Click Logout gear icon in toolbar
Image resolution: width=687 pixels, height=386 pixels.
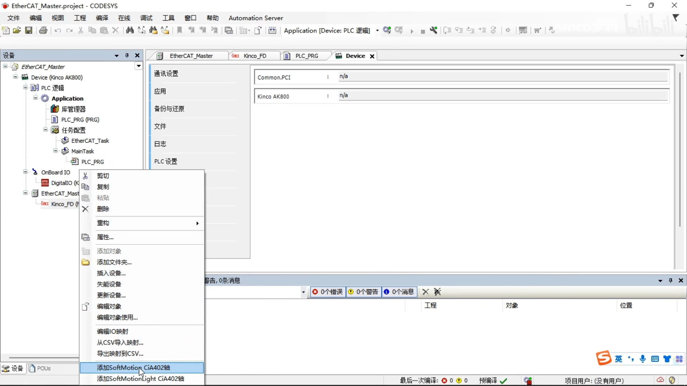point(399,30)
